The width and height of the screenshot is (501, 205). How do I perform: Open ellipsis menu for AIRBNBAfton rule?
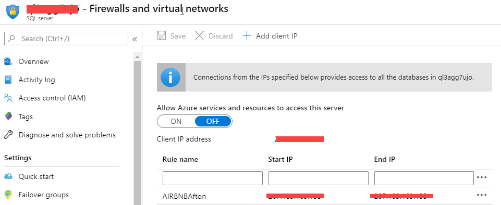[x=482, y=195]
